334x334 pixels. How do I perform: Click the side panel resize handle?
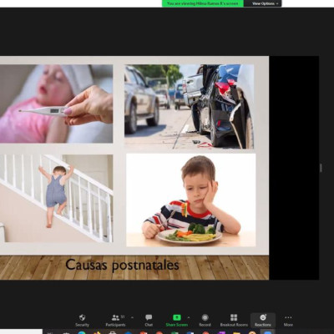point(321,168)
